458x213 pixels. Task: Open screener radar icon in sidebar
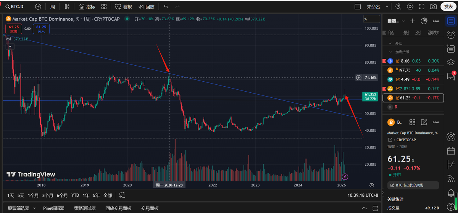tap(451, 136)
